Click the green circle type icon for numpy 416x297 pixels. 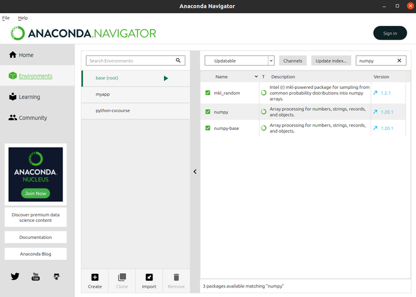click(x=263, y=112)
